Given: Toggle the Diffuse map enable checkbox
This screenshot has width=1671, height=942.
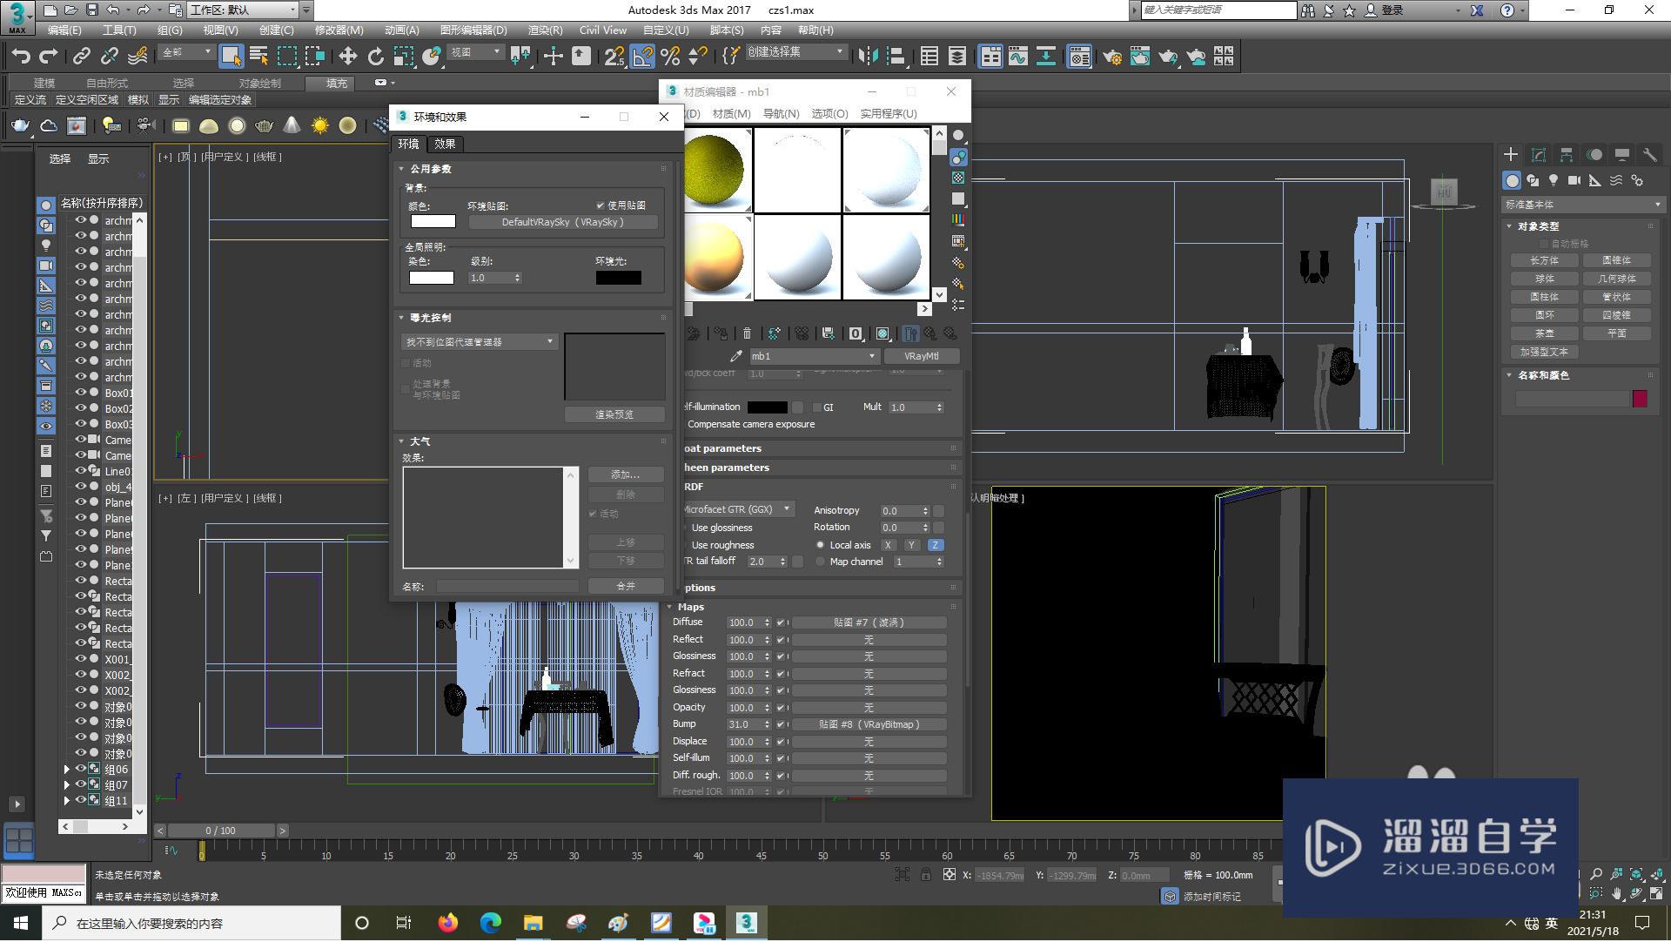Looking at the screenshot, I should pyautogui.click(x=781, y=623).
